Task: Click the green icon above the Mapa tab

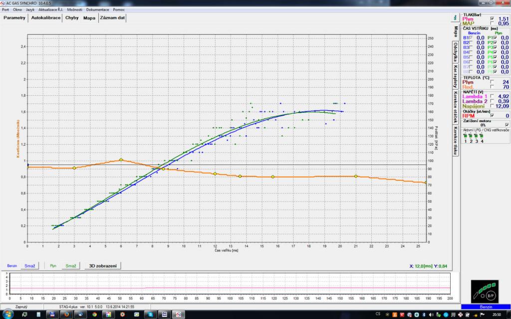Action: 455,17
